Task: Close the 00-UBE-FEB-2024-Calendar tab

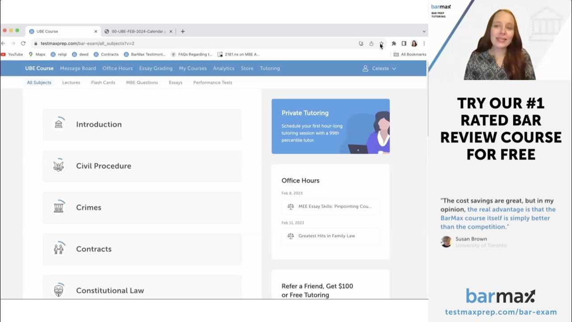Action: click(171, 31)
